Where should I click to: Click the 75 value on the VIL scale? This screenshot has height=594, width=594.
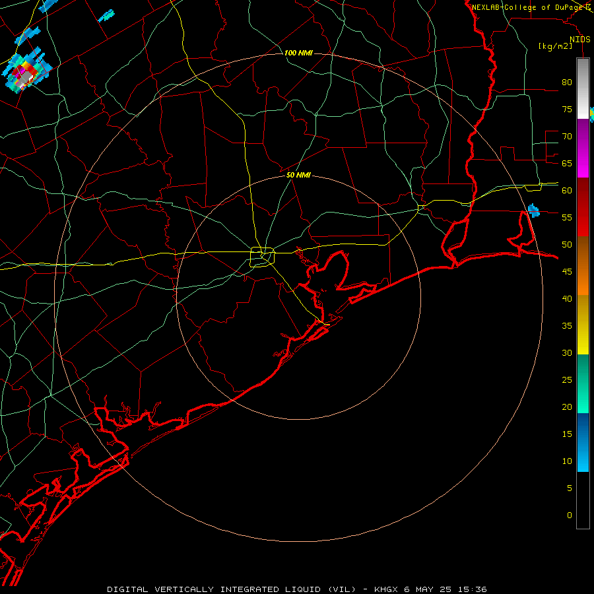tap(567, 109)
